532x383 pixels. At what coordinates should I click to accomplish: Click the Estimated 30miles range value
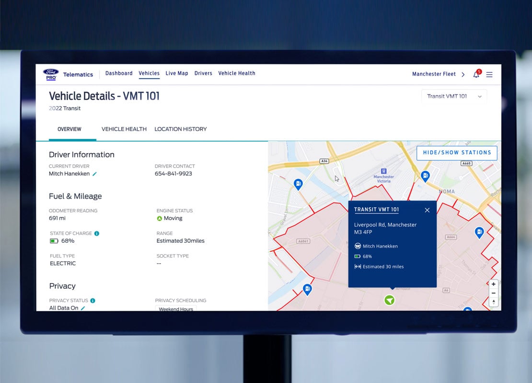(181, 241)
